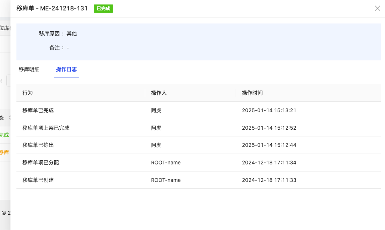The width and height of the screenshot is (385, 230).
Task: Select the 移库单项上架已完成 log entry
Action: pos(46,128)
